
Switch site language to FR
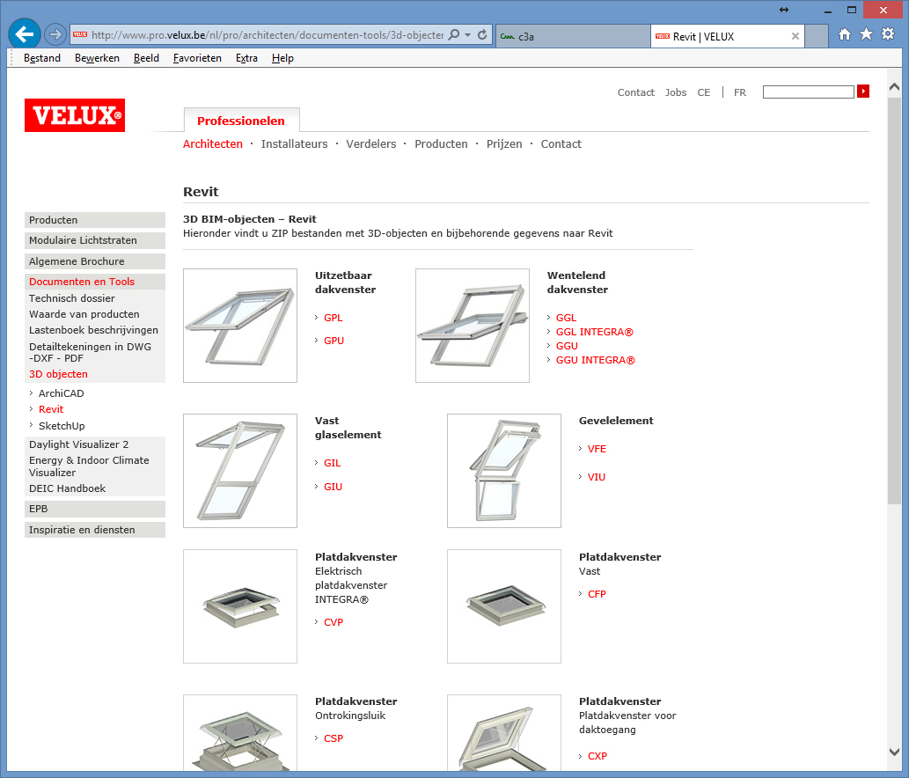tap(740, 92)
